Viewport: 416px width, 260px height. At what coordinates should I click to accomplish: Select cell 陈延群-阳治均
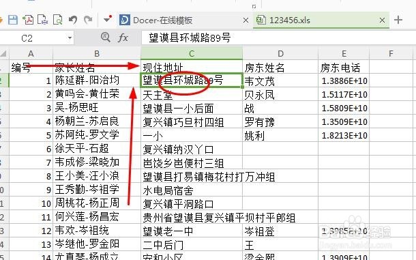(97, 81)
